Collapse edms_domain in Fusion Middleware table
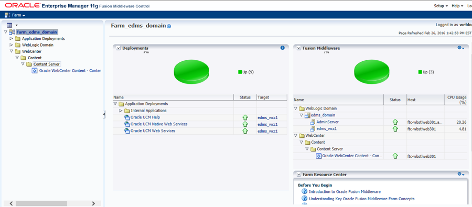 [x=301, y=115]
